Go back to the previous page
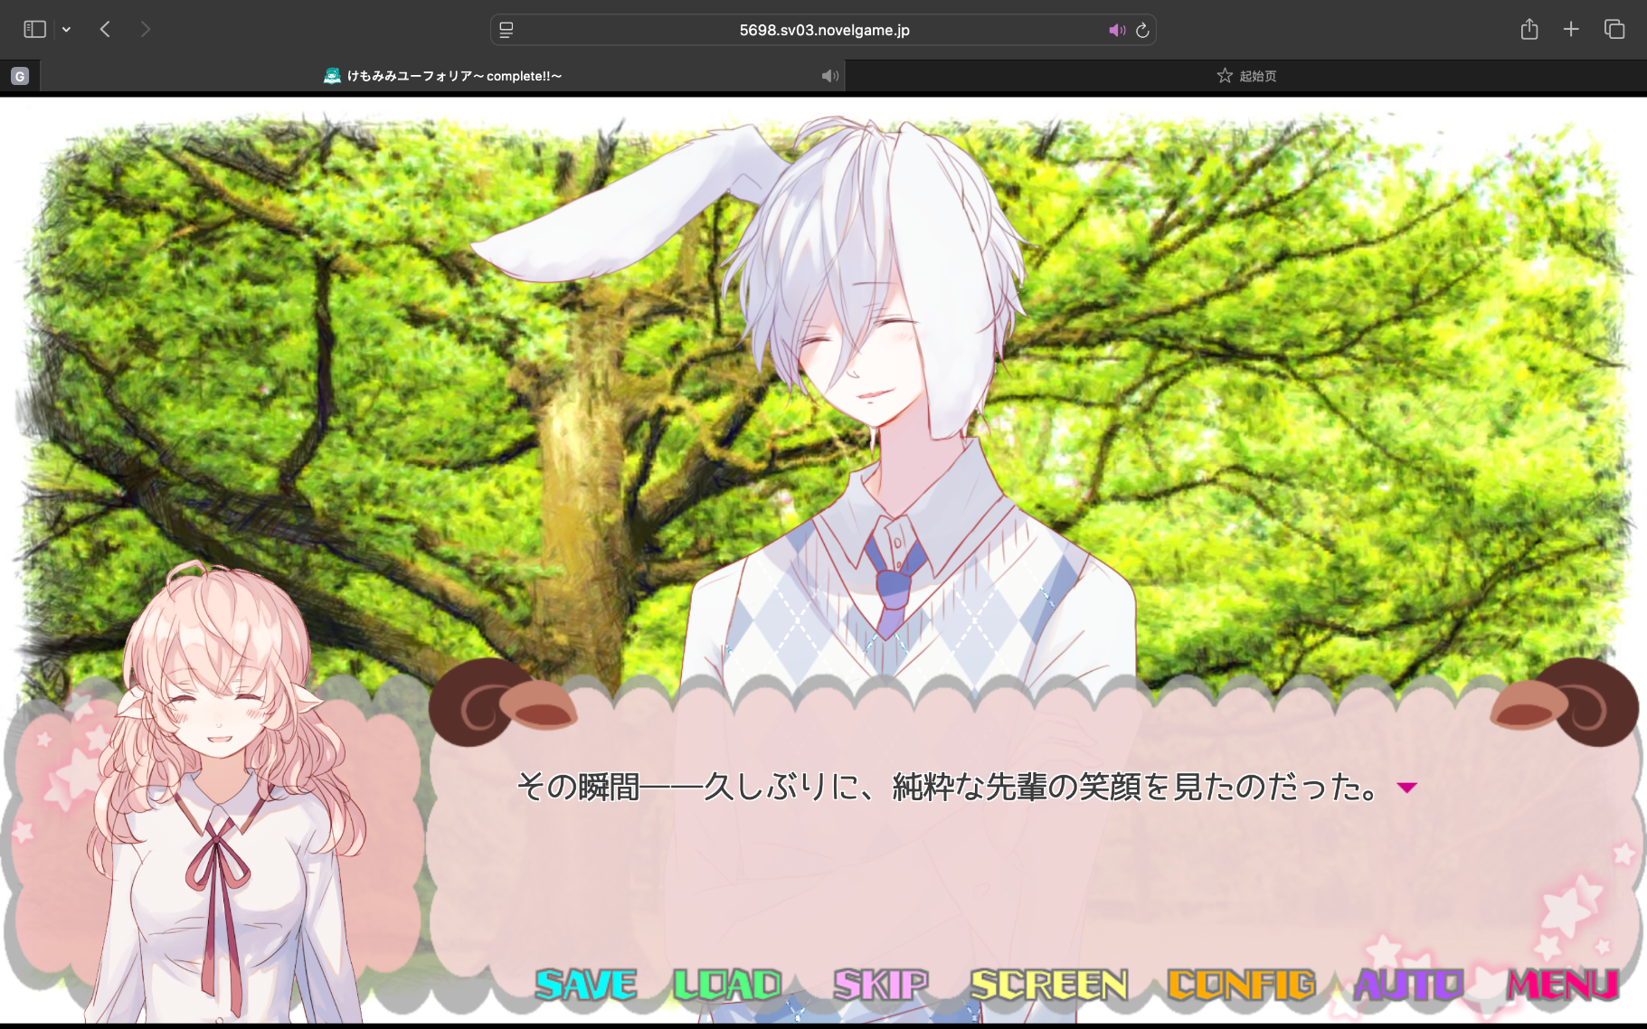 click(106, 30)
